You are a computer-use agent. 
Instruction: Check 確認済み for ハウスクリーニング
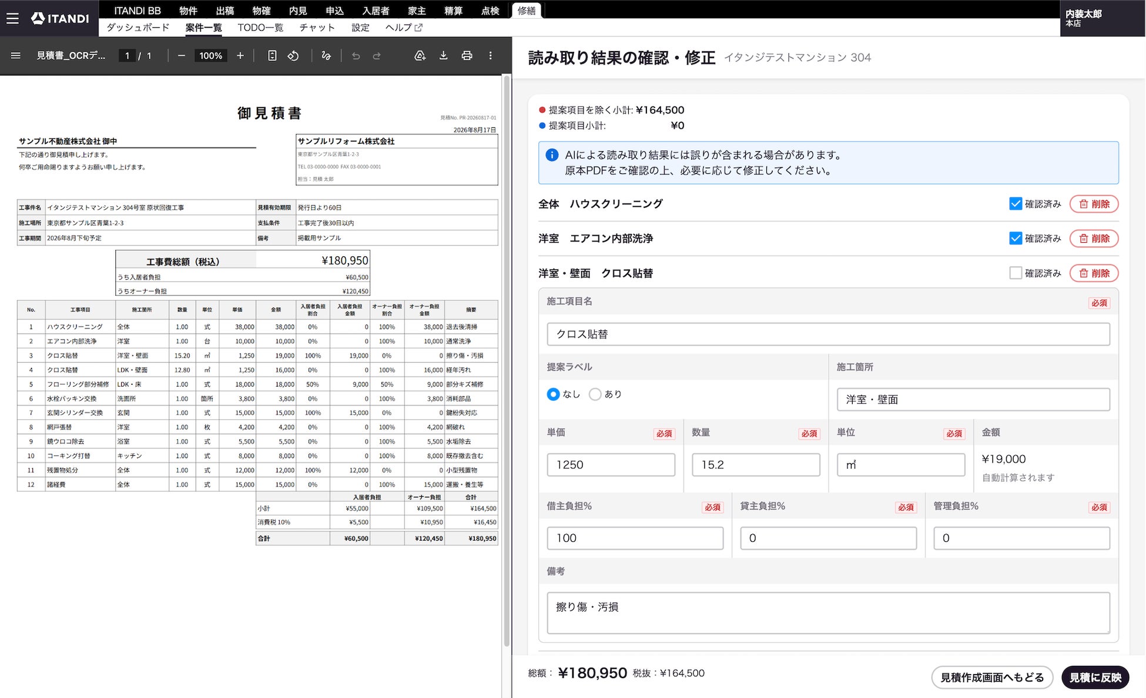1016,204
